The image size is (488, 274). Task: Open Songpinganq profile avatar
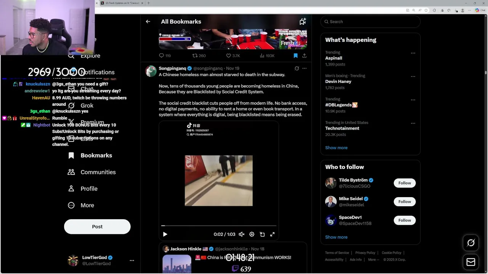coord(151,71)
